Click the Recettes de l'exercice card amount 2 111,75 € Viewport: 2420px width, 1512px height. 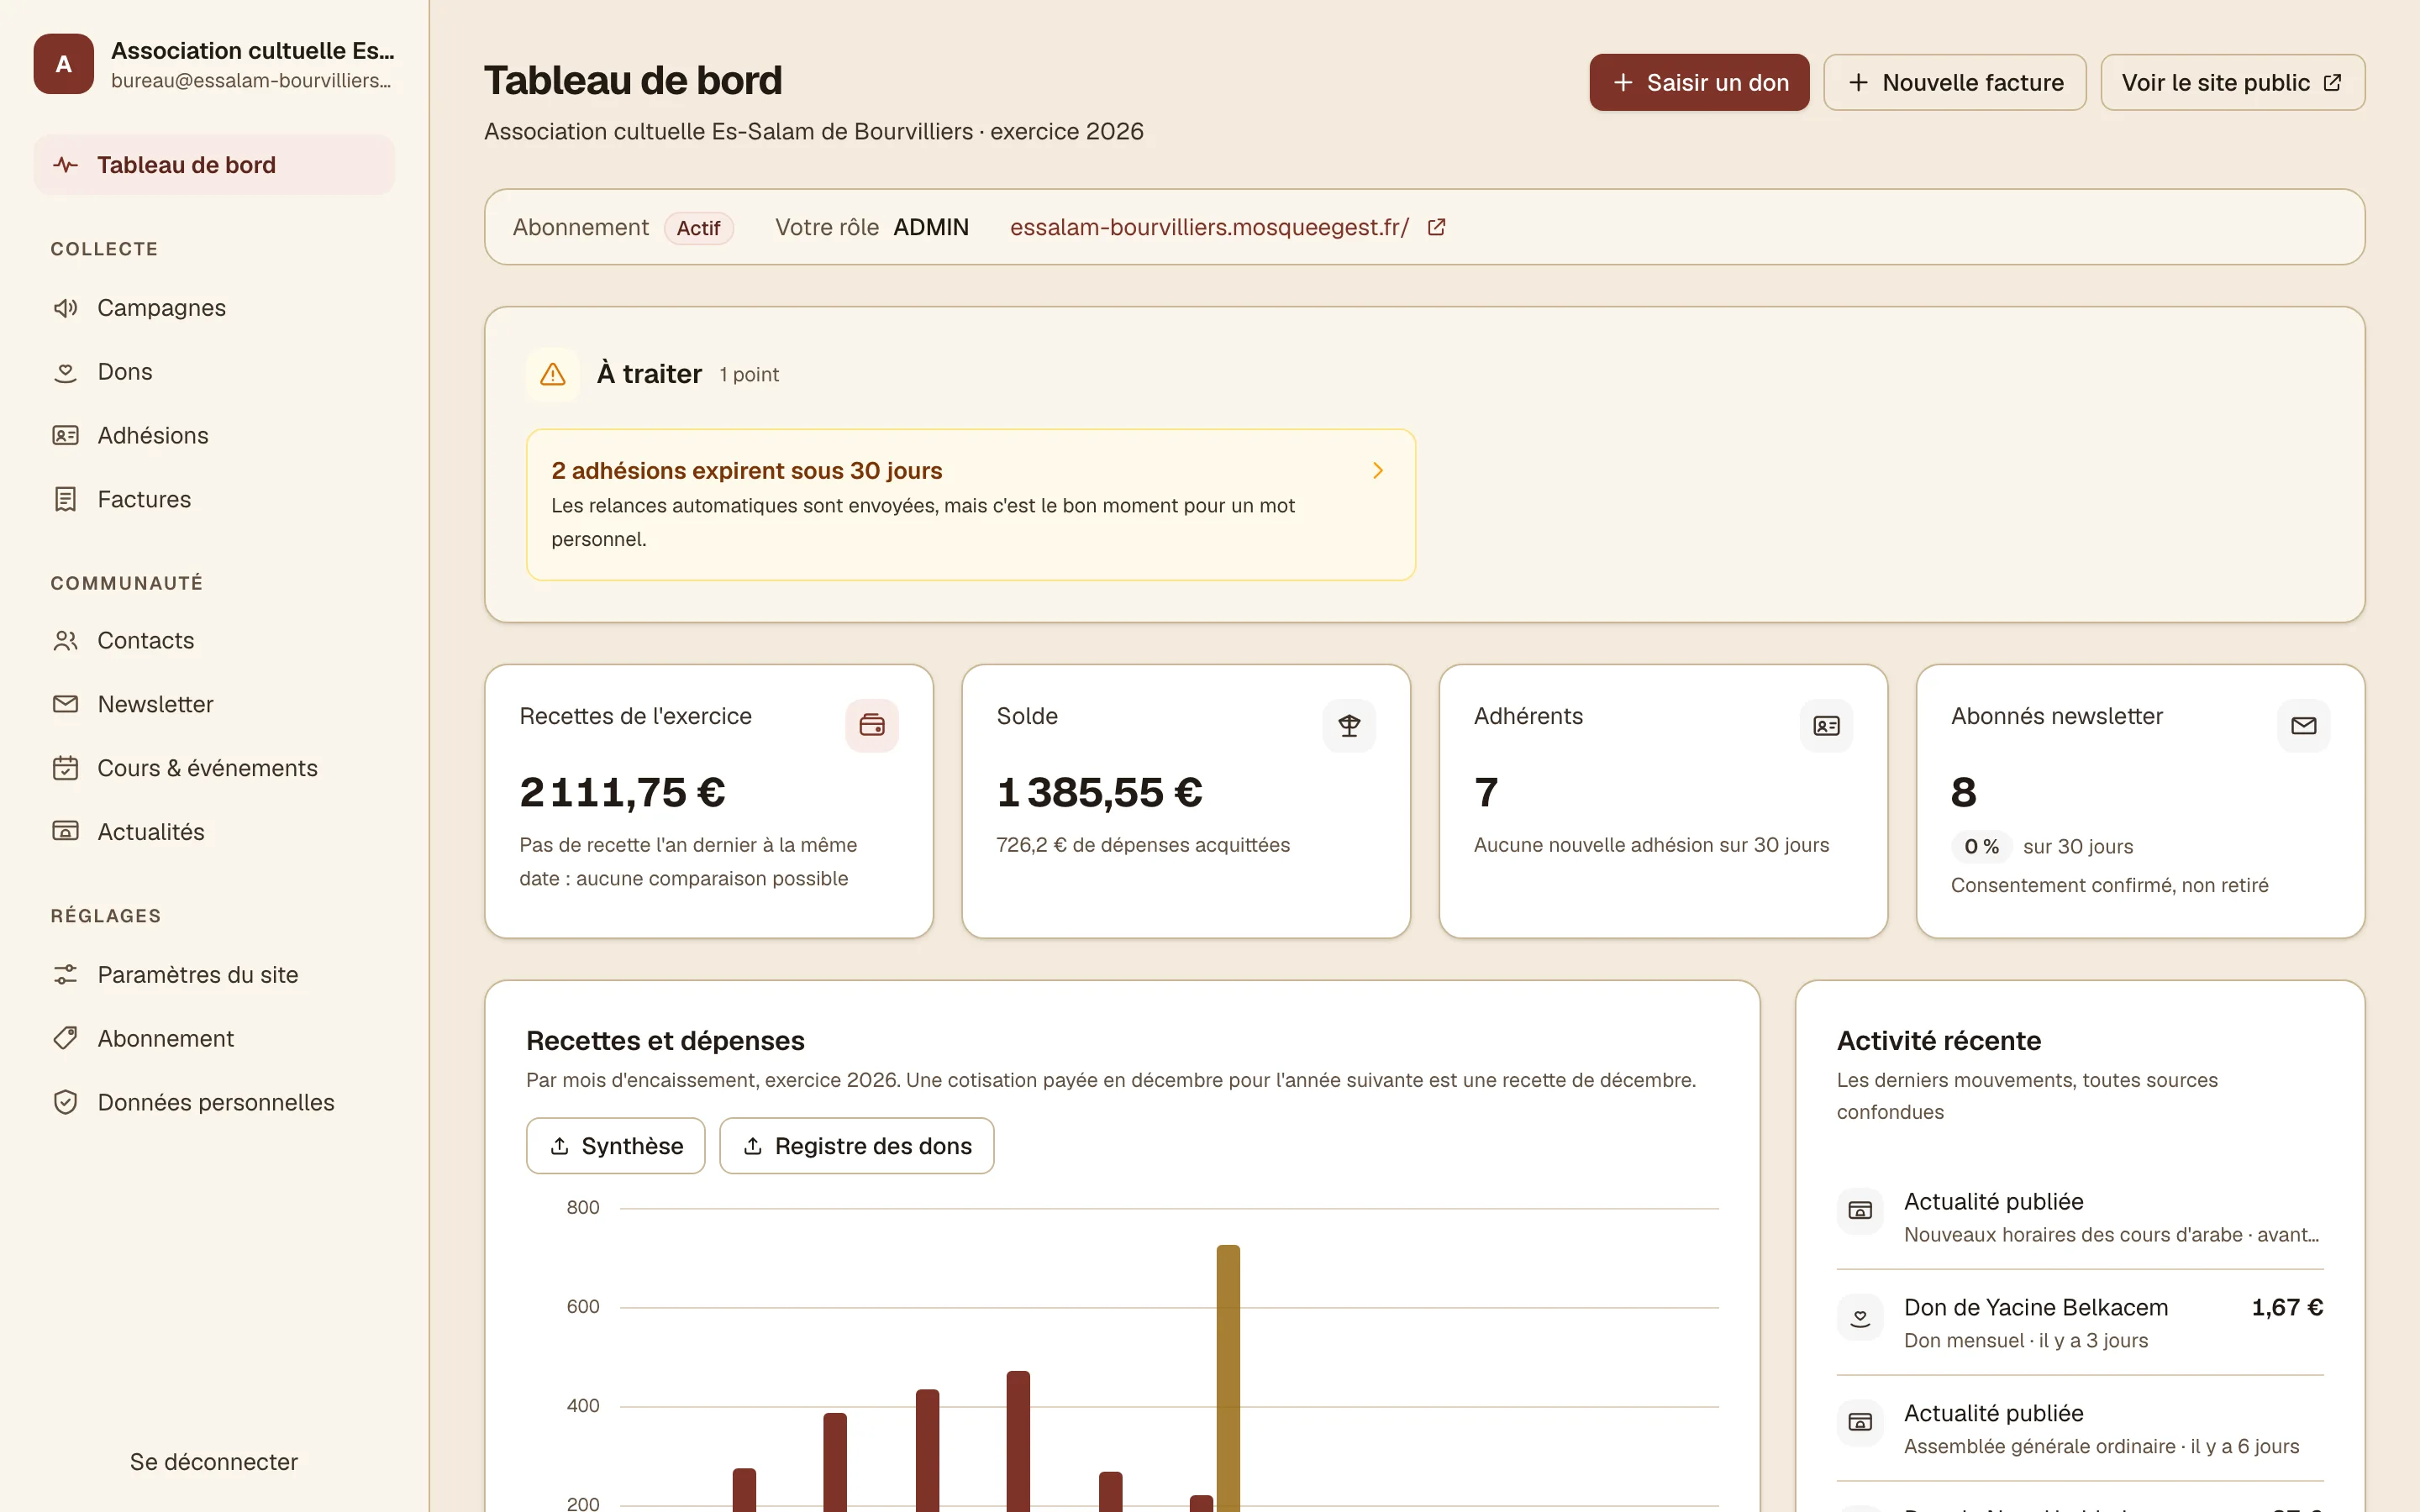pyautogui.click(x=622, y=793)
